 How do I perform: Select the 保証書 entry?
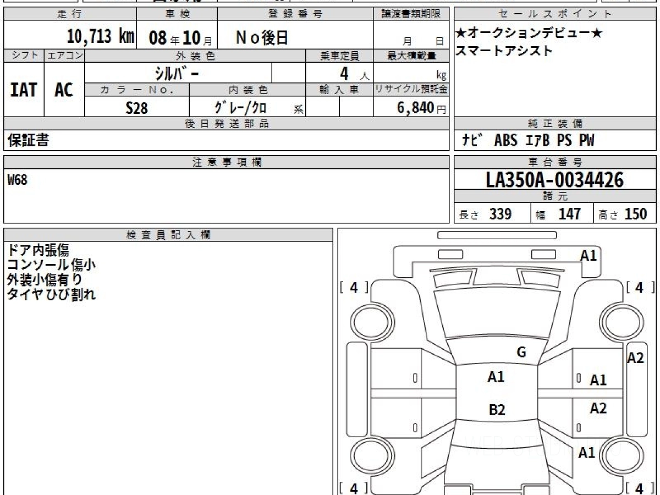click(x=28, y=140)
